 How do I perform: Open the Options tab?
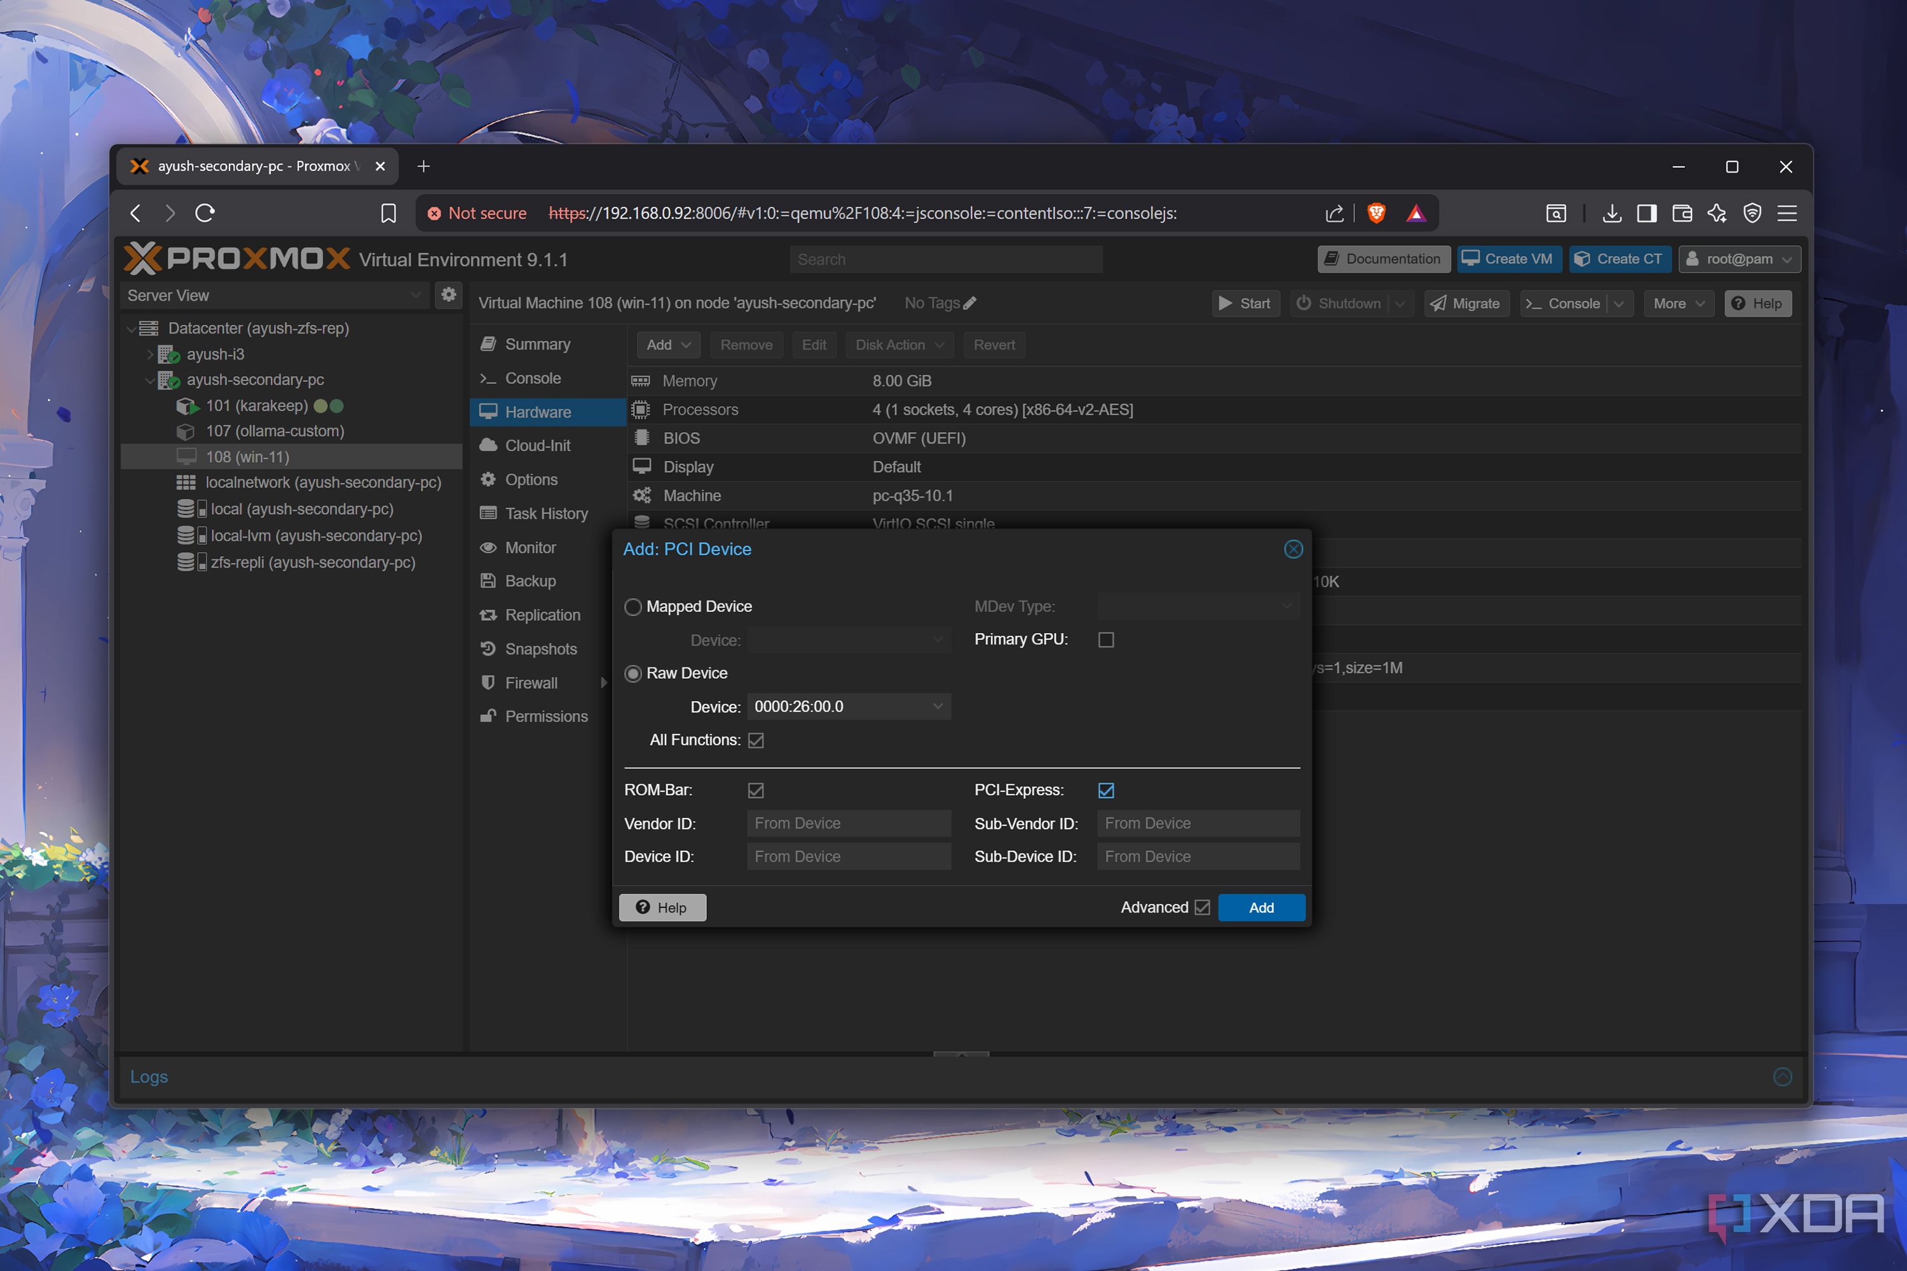pyautogui.click(x=547, y=480)
